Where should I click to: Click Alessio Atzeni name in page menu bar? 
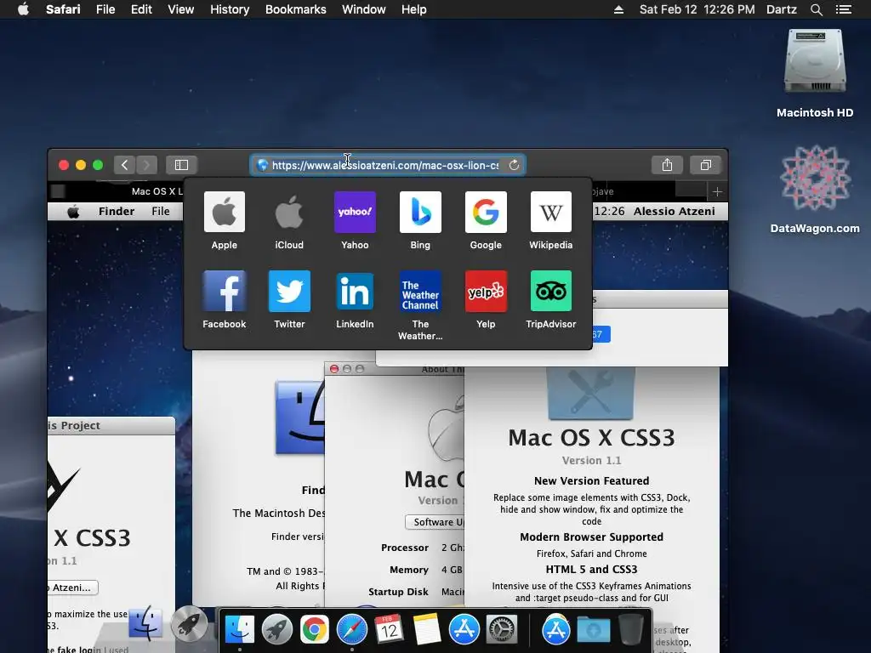click(x=675, y=211)
